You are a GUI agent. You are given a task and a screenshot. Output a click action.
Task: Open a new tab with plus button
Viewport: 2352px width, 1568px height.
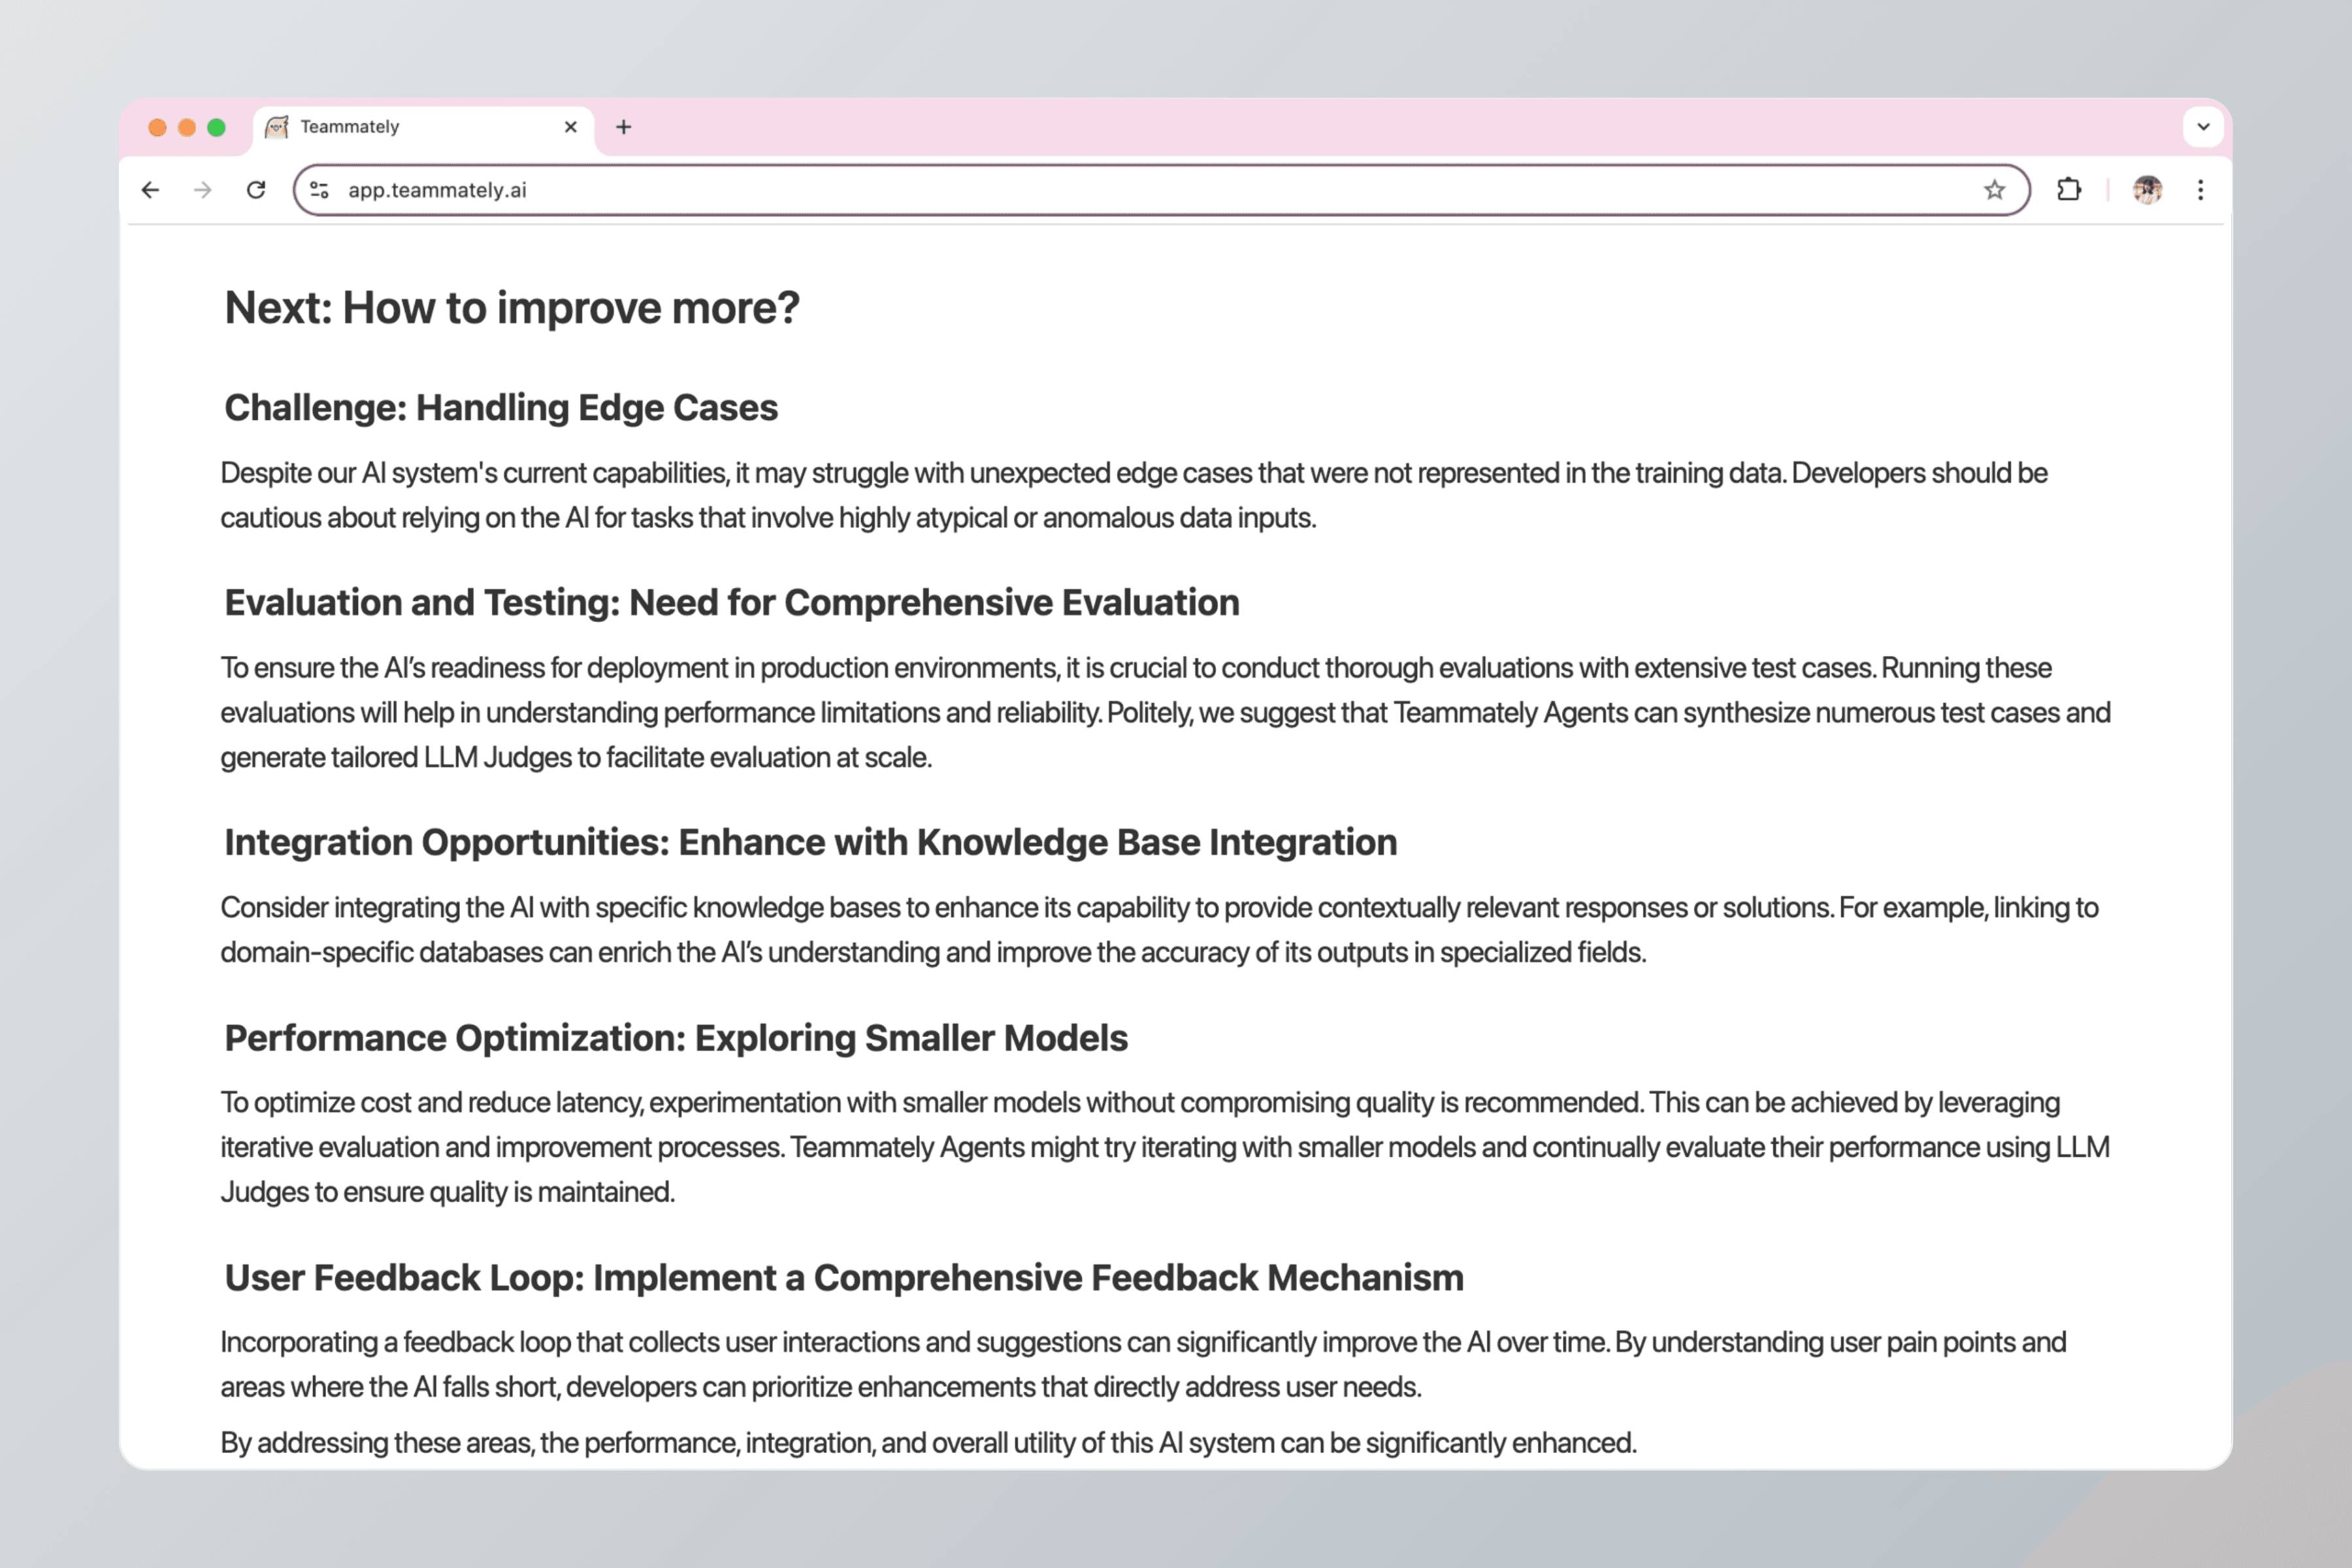click(x=624, y=127)
